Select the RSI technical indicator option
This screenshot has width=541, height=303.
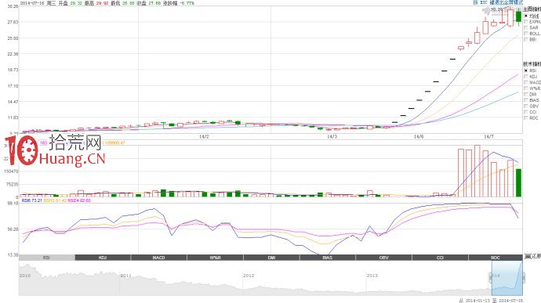tap(526, 70)
